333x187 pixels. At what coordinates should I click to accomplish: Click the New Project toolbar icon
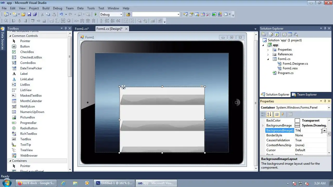(x=6, y=15)
